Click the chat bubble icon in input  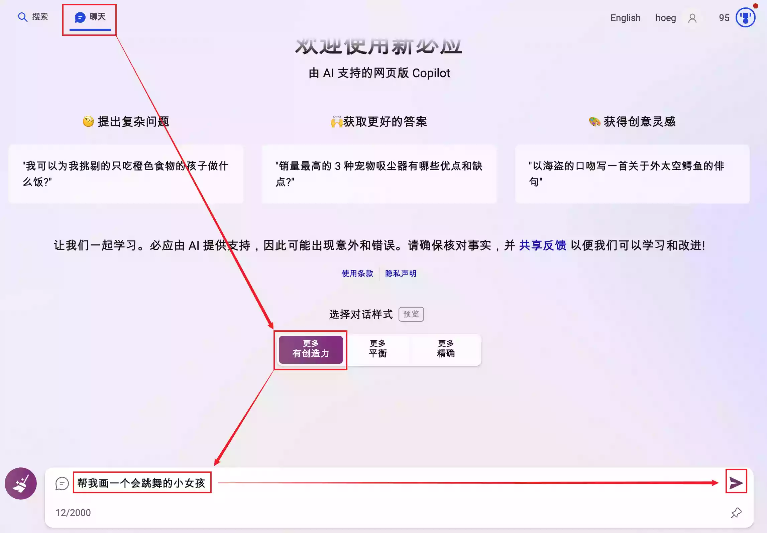61,484
